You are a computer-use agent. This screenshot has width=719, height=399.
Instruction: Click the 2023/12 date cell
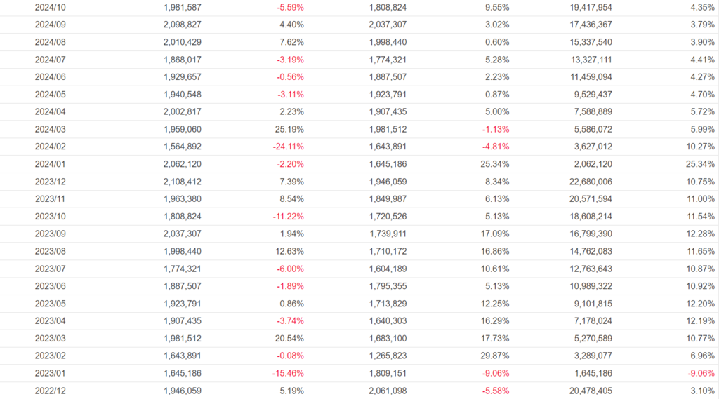point(50,182)
